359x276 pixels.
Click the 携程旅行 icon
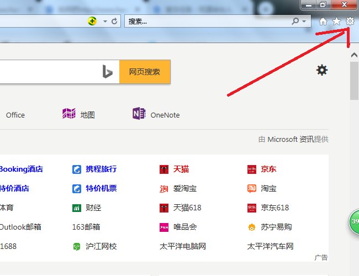77,169
